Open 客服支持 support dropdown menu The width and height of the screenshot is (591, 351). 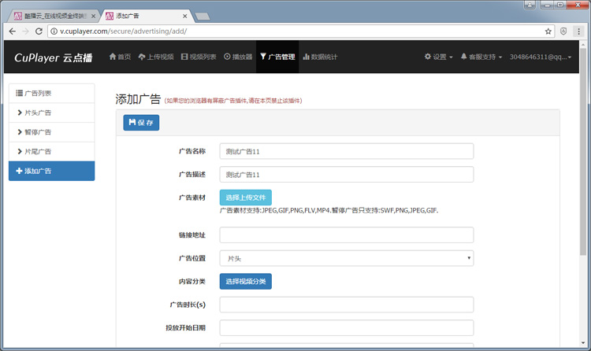(481, 57)
